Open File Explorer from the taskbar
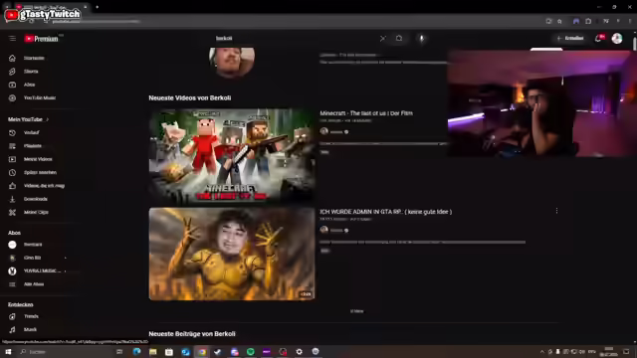The image size is (637, 358). [x=152, y=352]
